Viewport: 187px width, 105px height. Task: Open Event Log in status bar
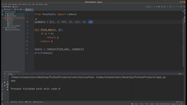(179, 102)
